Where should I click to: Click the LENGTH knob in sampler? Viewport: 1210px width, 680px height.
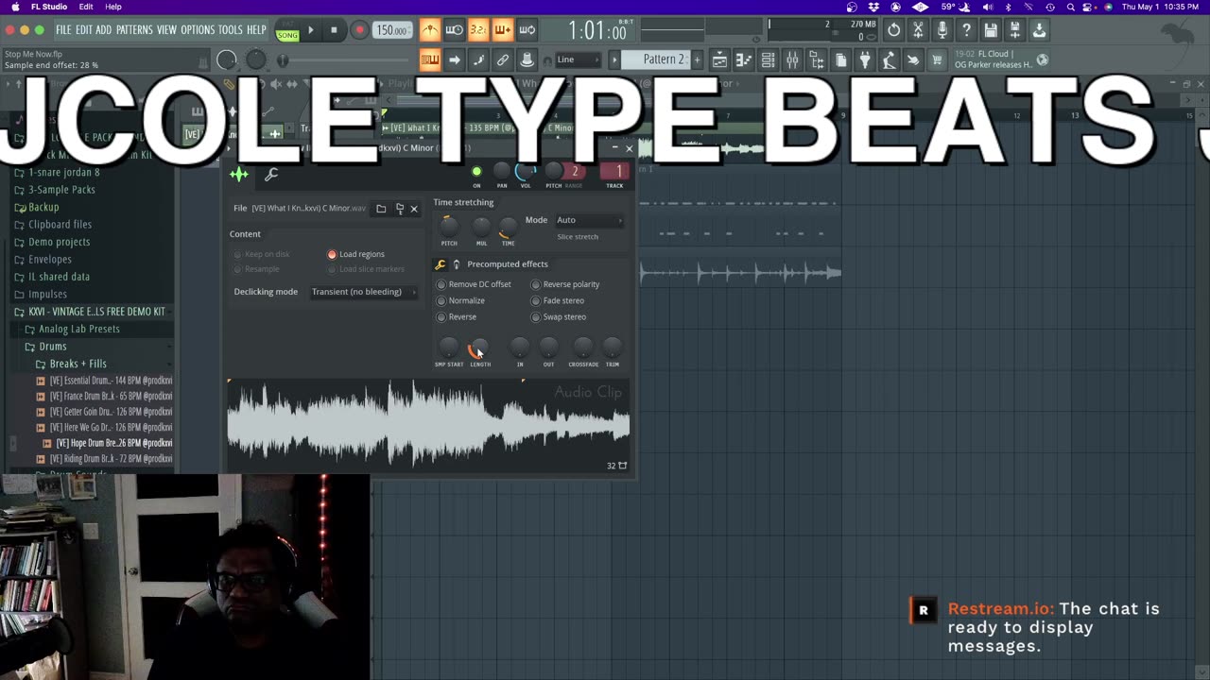479,348
